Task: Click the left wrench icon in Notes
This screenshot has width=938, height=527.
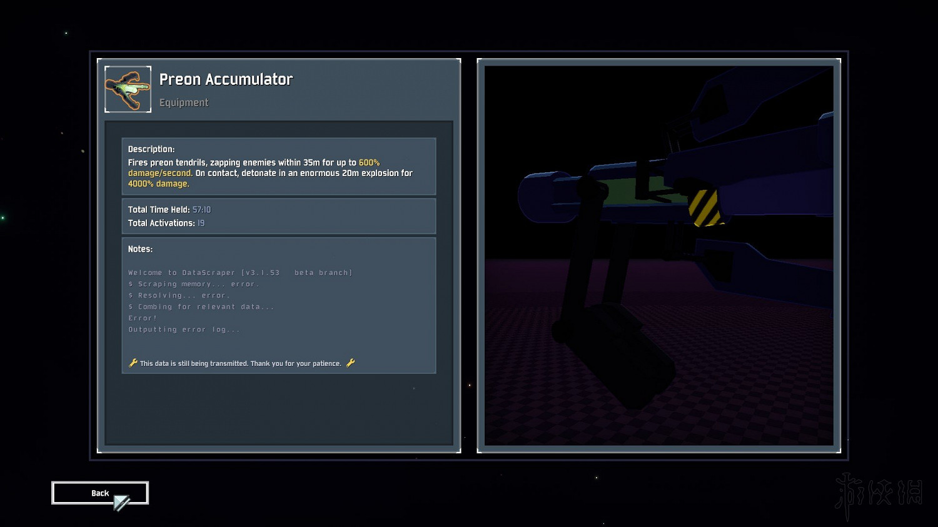Action: coord(133,363)
